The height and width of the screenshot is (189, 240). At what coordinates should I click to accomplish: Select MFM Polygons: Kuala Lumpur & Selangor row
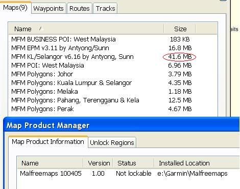[113, 83]
